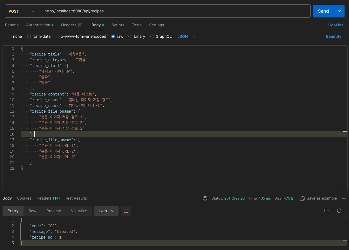This screenshot has height=250, width=349.
Task: Click the "recipe_title" line in editor
Action: coord(58,54)
